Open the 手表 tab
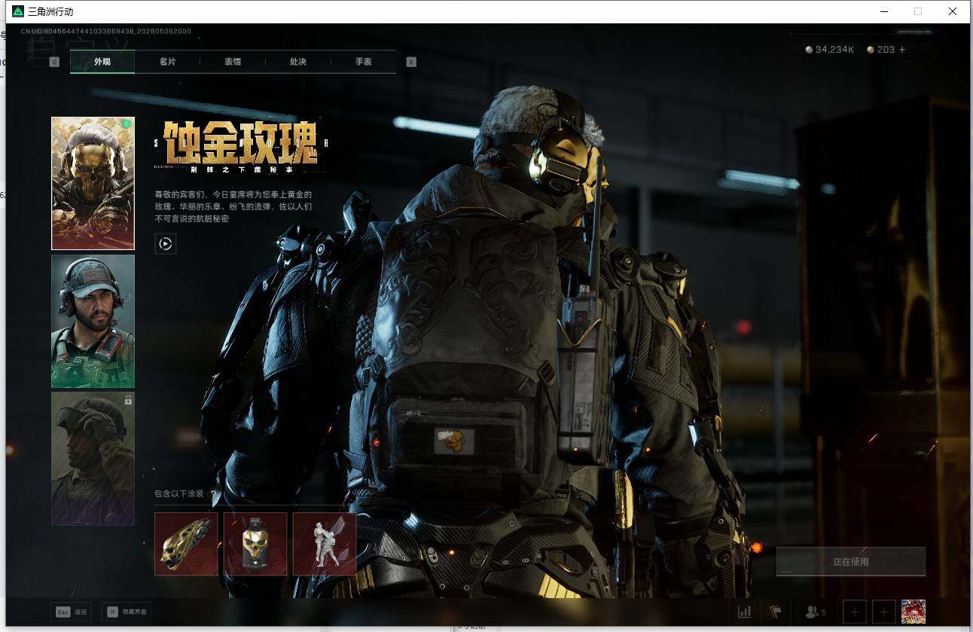The height and width of the screenshot is (632, 973). click(364, 62)
